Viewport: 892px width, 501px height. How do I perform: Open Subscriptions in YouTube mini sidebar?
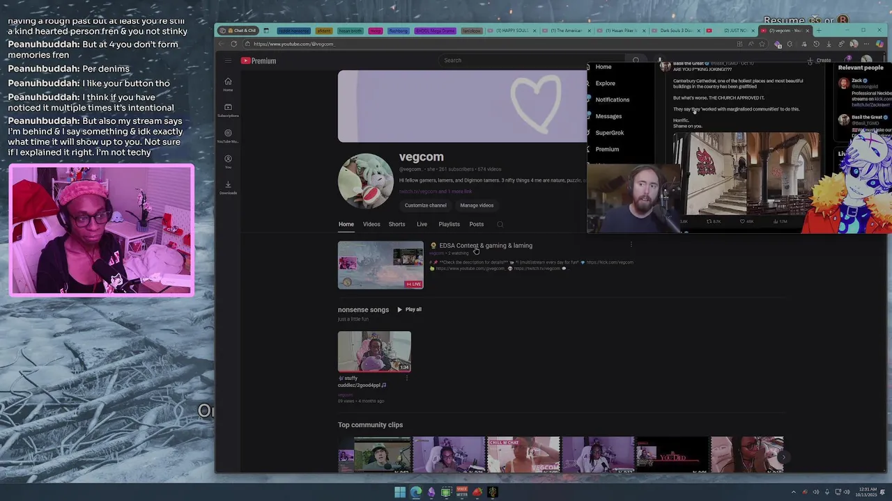228,110
